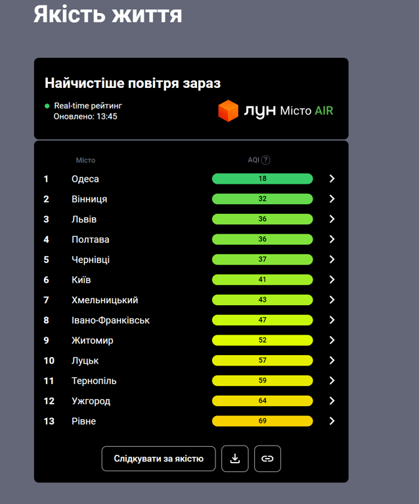Expand the Київ row chevron
This screenshot has height=504, width=419.
pos(332,280)
